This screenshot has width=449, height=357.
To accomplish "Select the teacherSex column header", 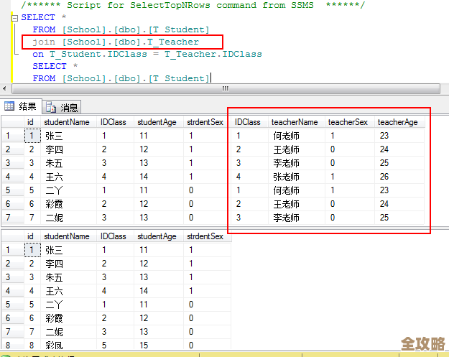I will click(x=348, y=122).
